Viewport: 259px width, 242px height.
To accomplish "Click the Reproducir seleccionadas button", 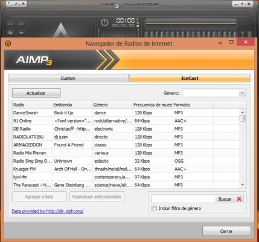I will (97, 197).
